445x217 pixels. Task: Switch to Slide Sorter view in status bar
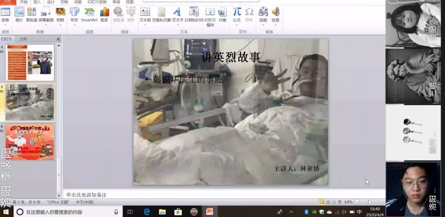pos(328,202)
